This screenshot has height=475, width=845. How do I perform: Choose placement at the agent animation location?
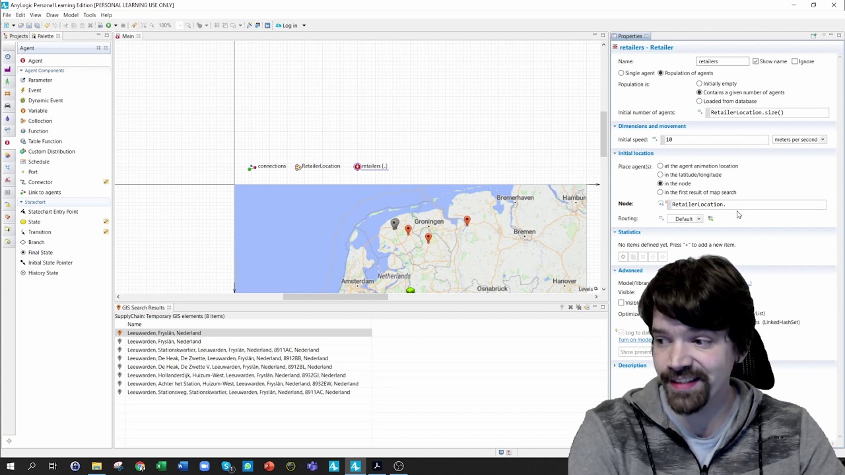[660, 166]
